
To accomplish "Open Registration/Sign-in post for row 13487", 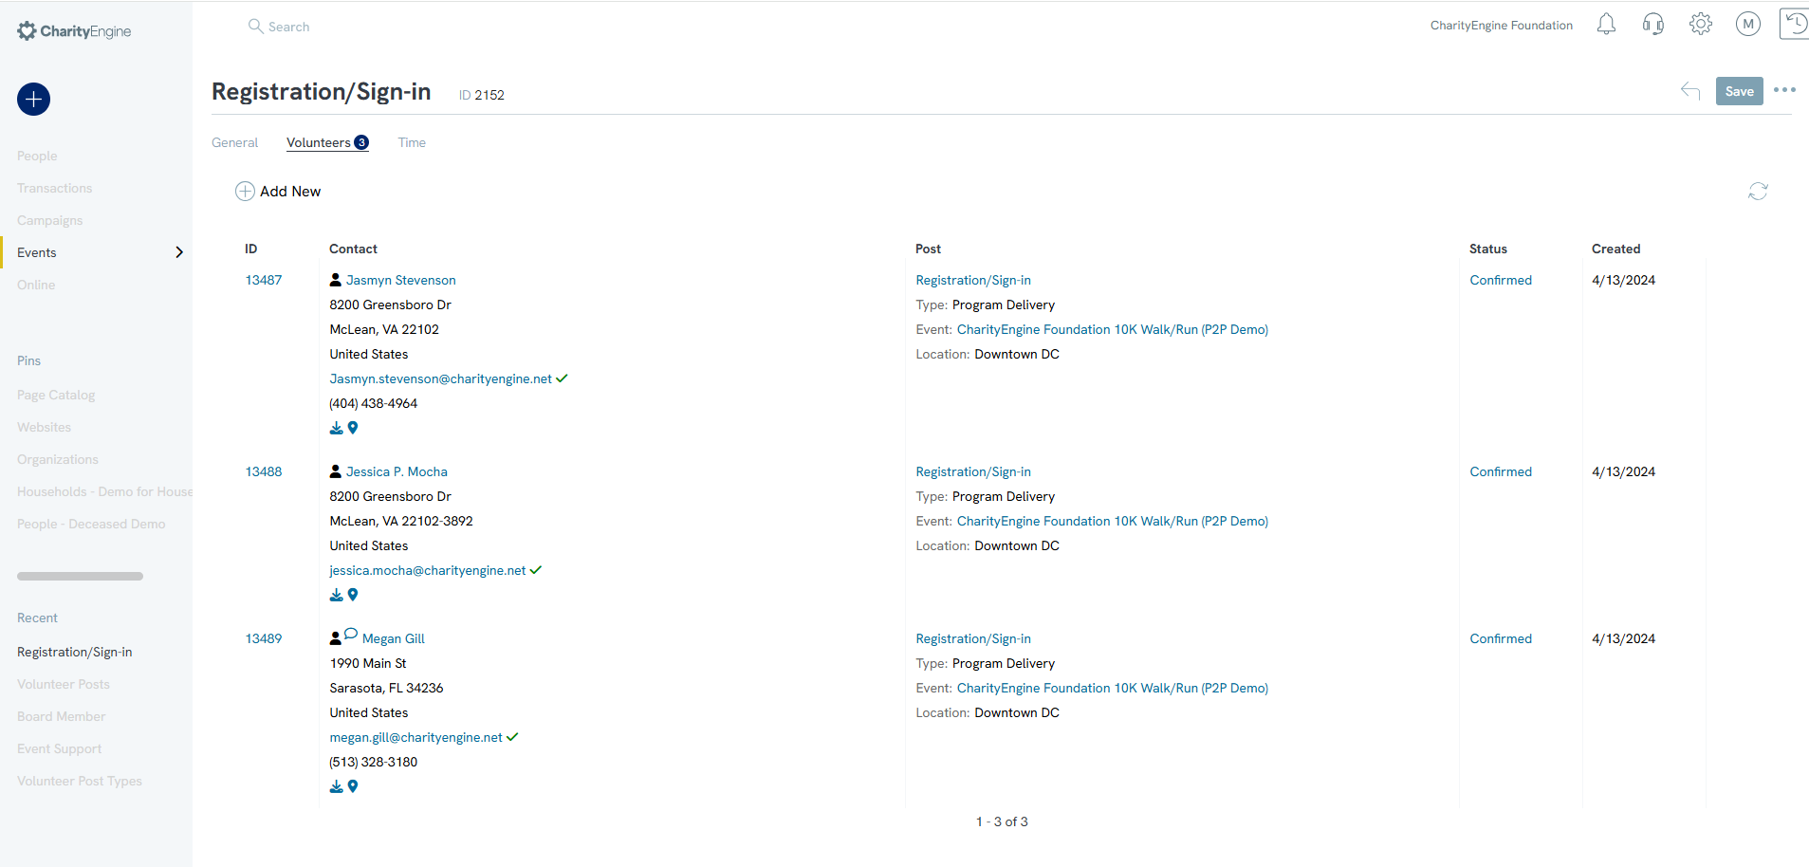I will click(x=973, y=280).
